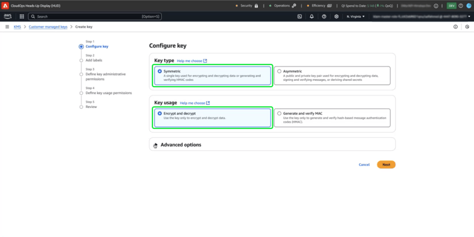The image size is (474, 237).
Task: Select Define key usage permissions step
Action: click(x=109, y=93)
